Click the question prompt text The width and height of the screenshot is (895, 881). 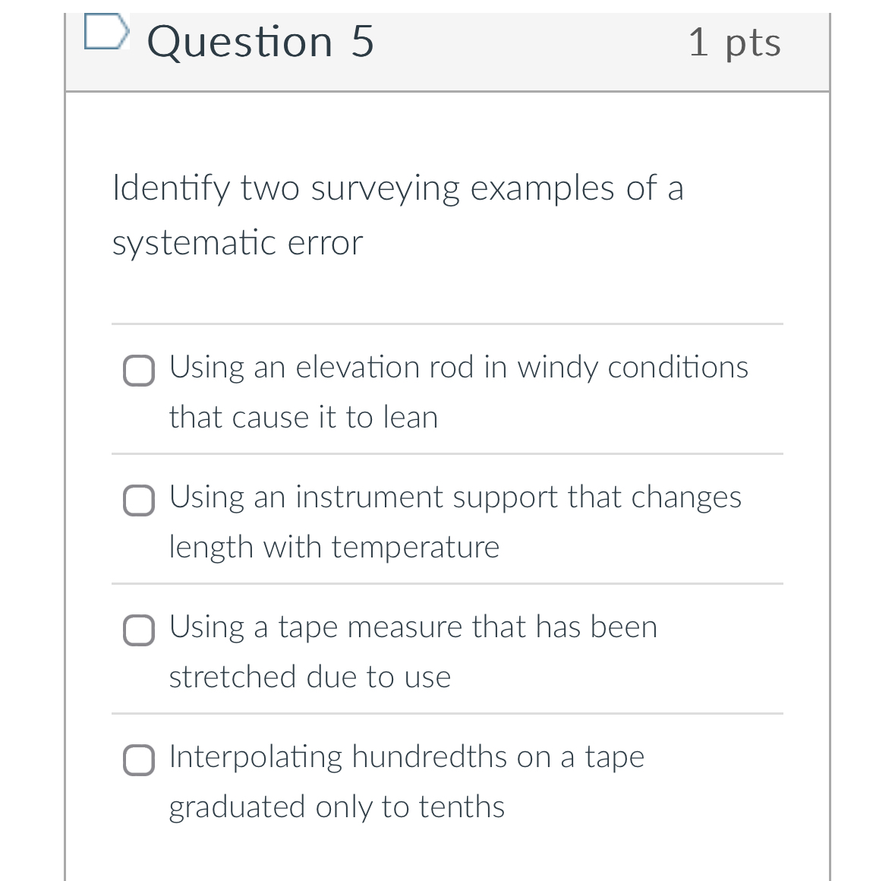pyautogui.click(x=397, y=215)
